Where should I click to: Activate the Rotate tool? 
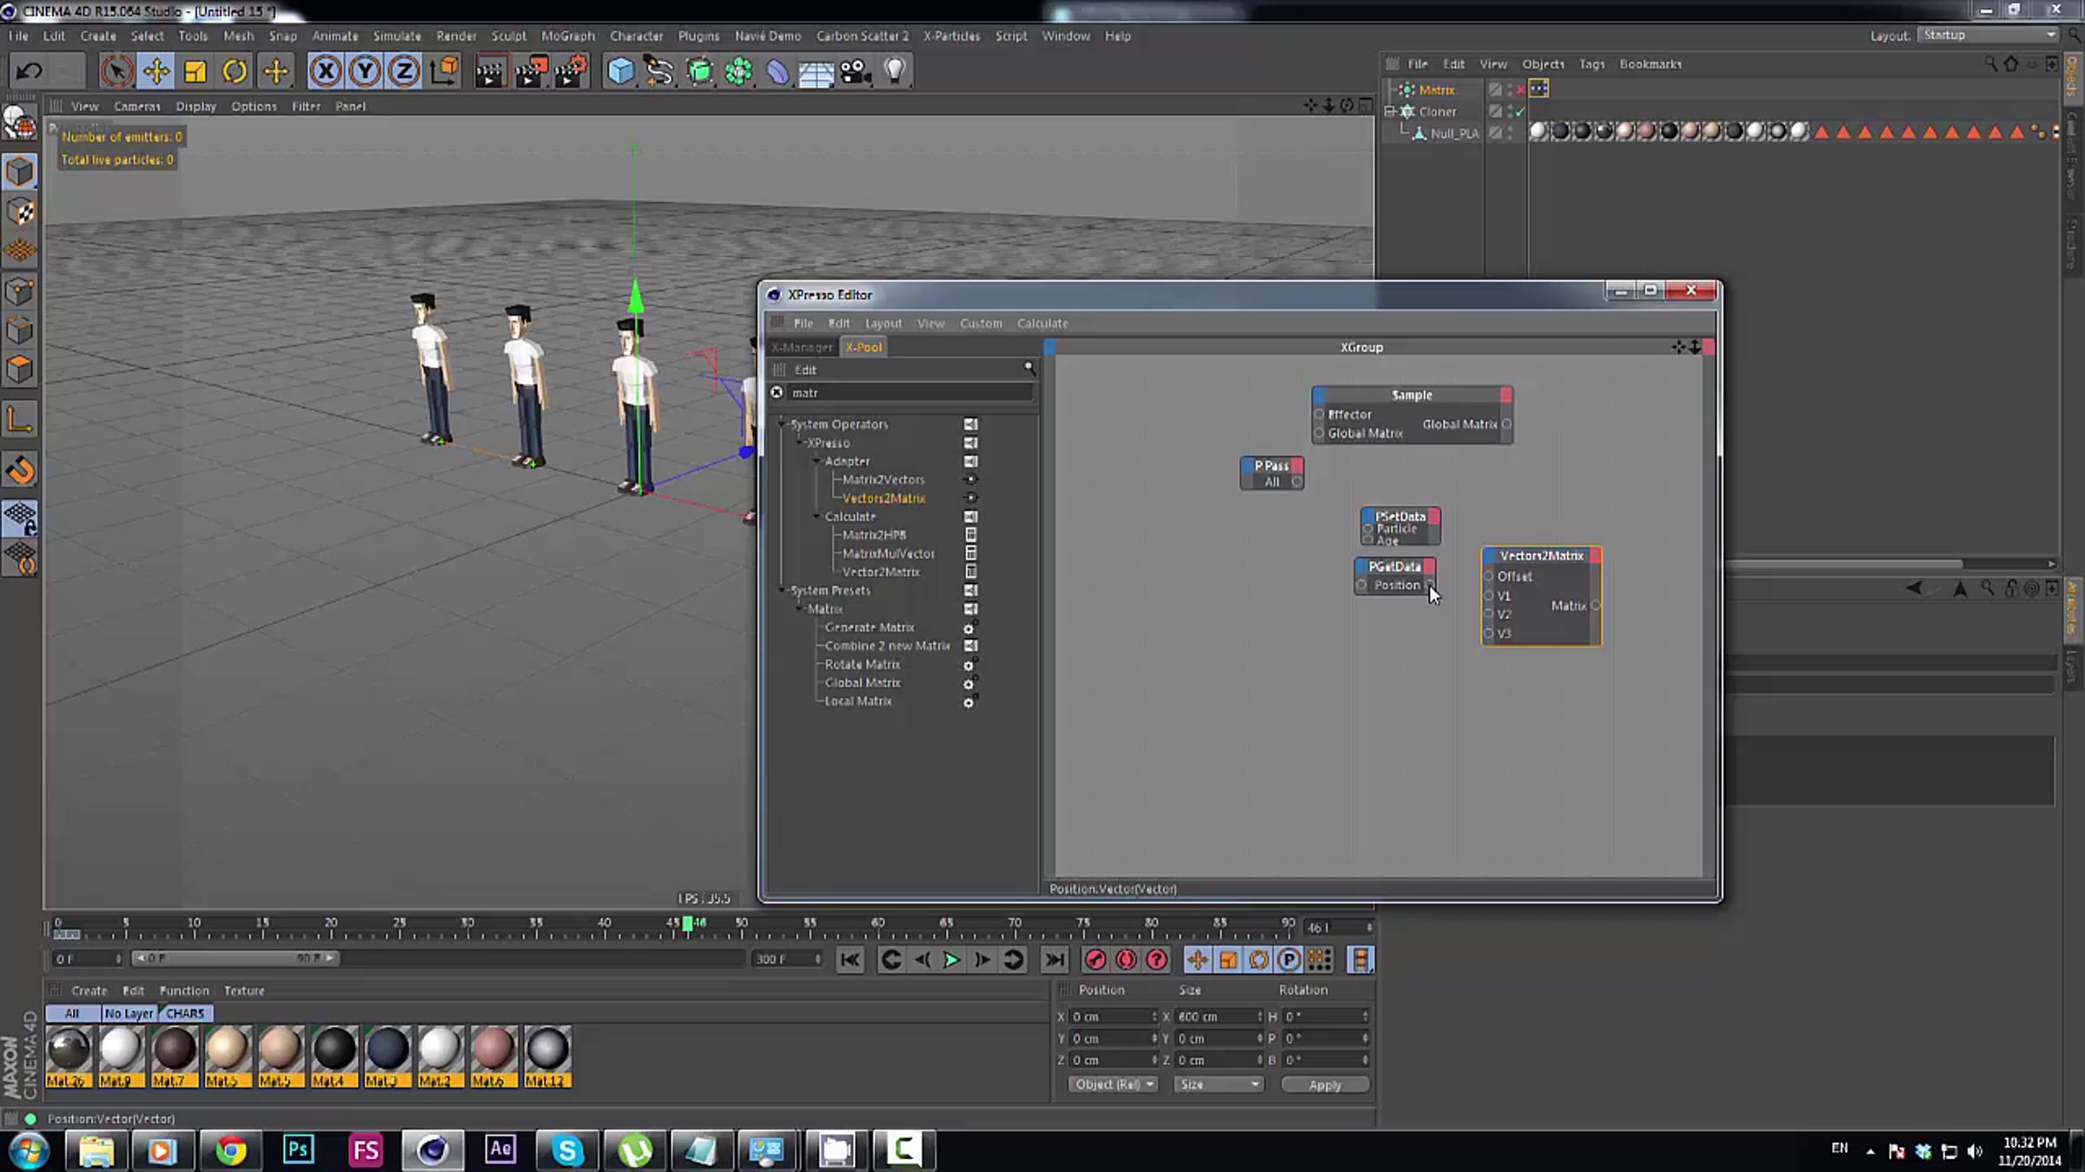click(235, 71)
